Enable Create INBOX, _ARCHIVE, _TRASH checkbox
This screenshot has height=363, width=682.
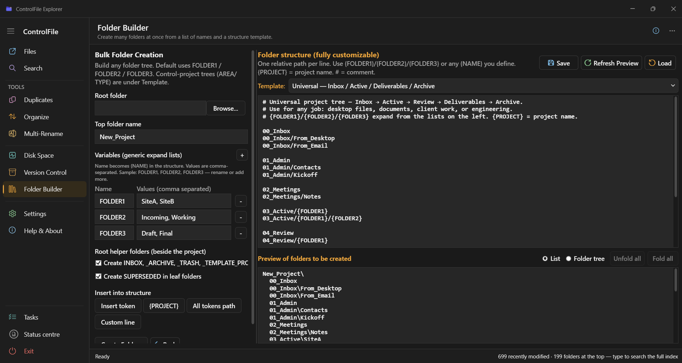click(99, 263)
